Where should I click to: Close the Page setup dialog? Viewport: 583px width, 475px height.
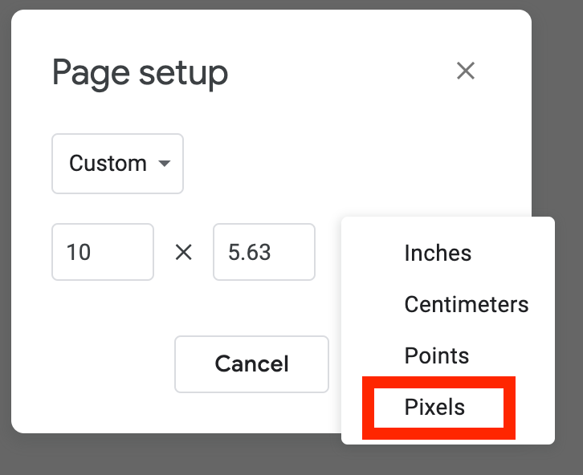(466, 71)
